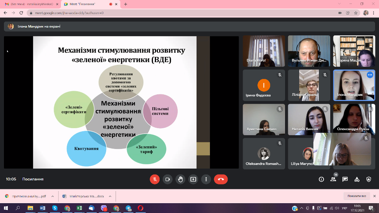
Task: Click the present screen icon
Action: (x=193, y=179)
